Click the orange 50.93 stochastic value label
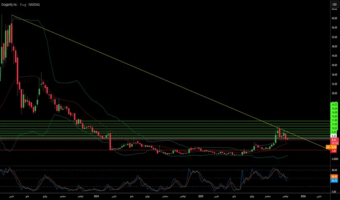The width and height of the screenshot is (340, 200). (x=333, y=176)
